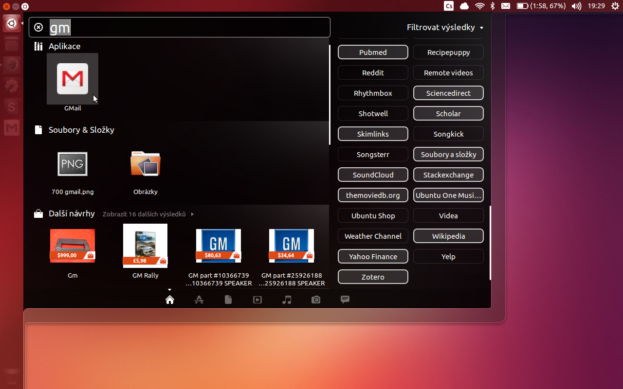Open GM part #25926188 speaker result
Screen dimensions: 623x389
[292, 246]
